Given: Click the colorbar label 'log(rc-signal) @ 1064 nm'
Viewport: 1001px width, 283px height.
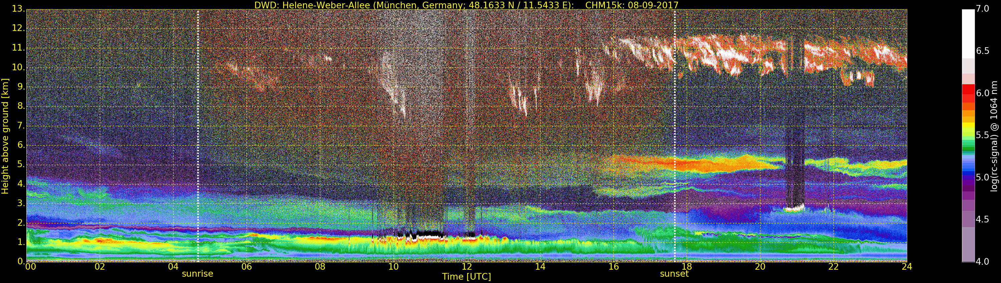Looking at the screenshot, I should 994,136.
